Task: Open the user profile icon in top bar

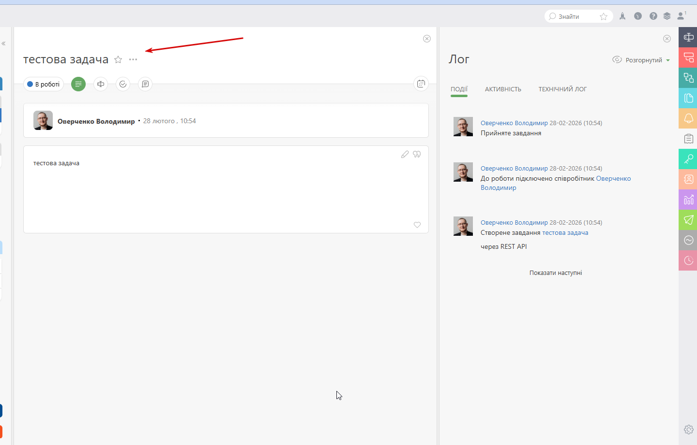Action: 682,16
